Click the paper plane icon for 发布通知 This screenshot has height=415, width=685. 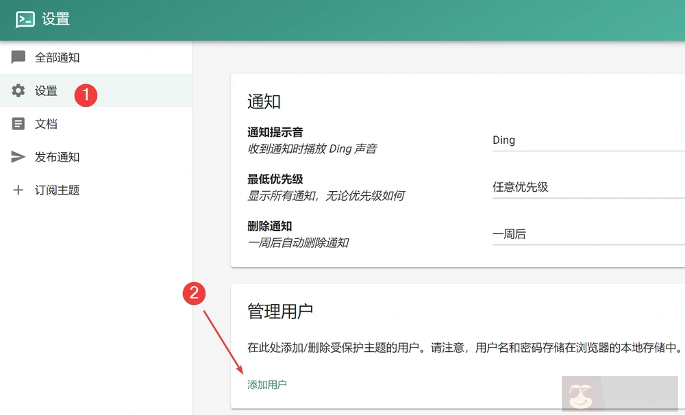pyautogui.click(x=18, y=157)
